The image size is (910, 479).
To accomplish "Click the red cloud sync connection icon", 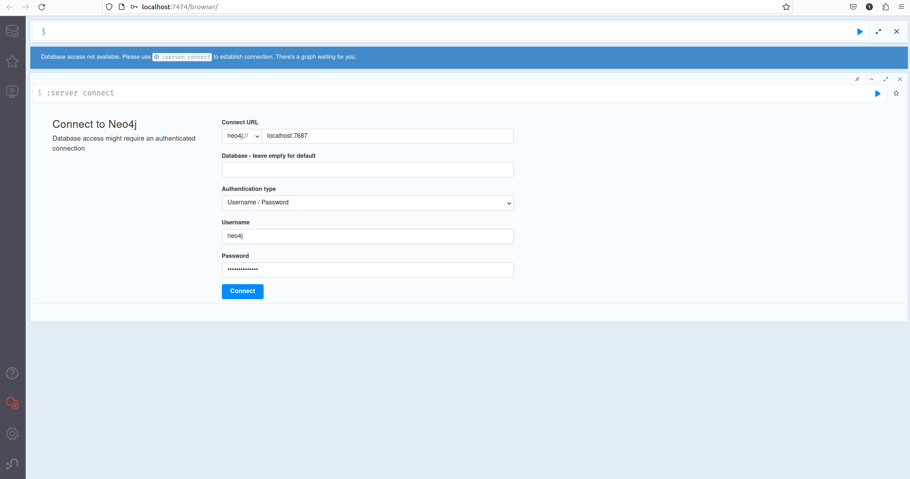I will pyautogui.click(x=12, y=403).
